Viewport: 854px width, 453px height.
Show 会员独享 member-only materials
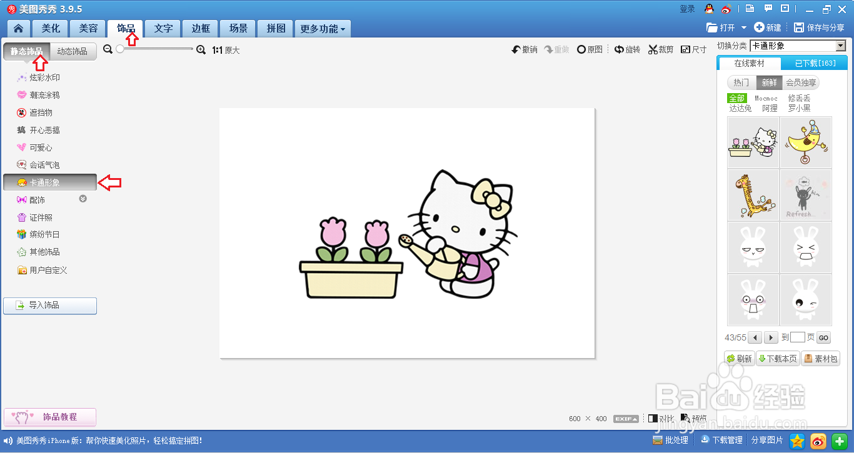[801, 82]
